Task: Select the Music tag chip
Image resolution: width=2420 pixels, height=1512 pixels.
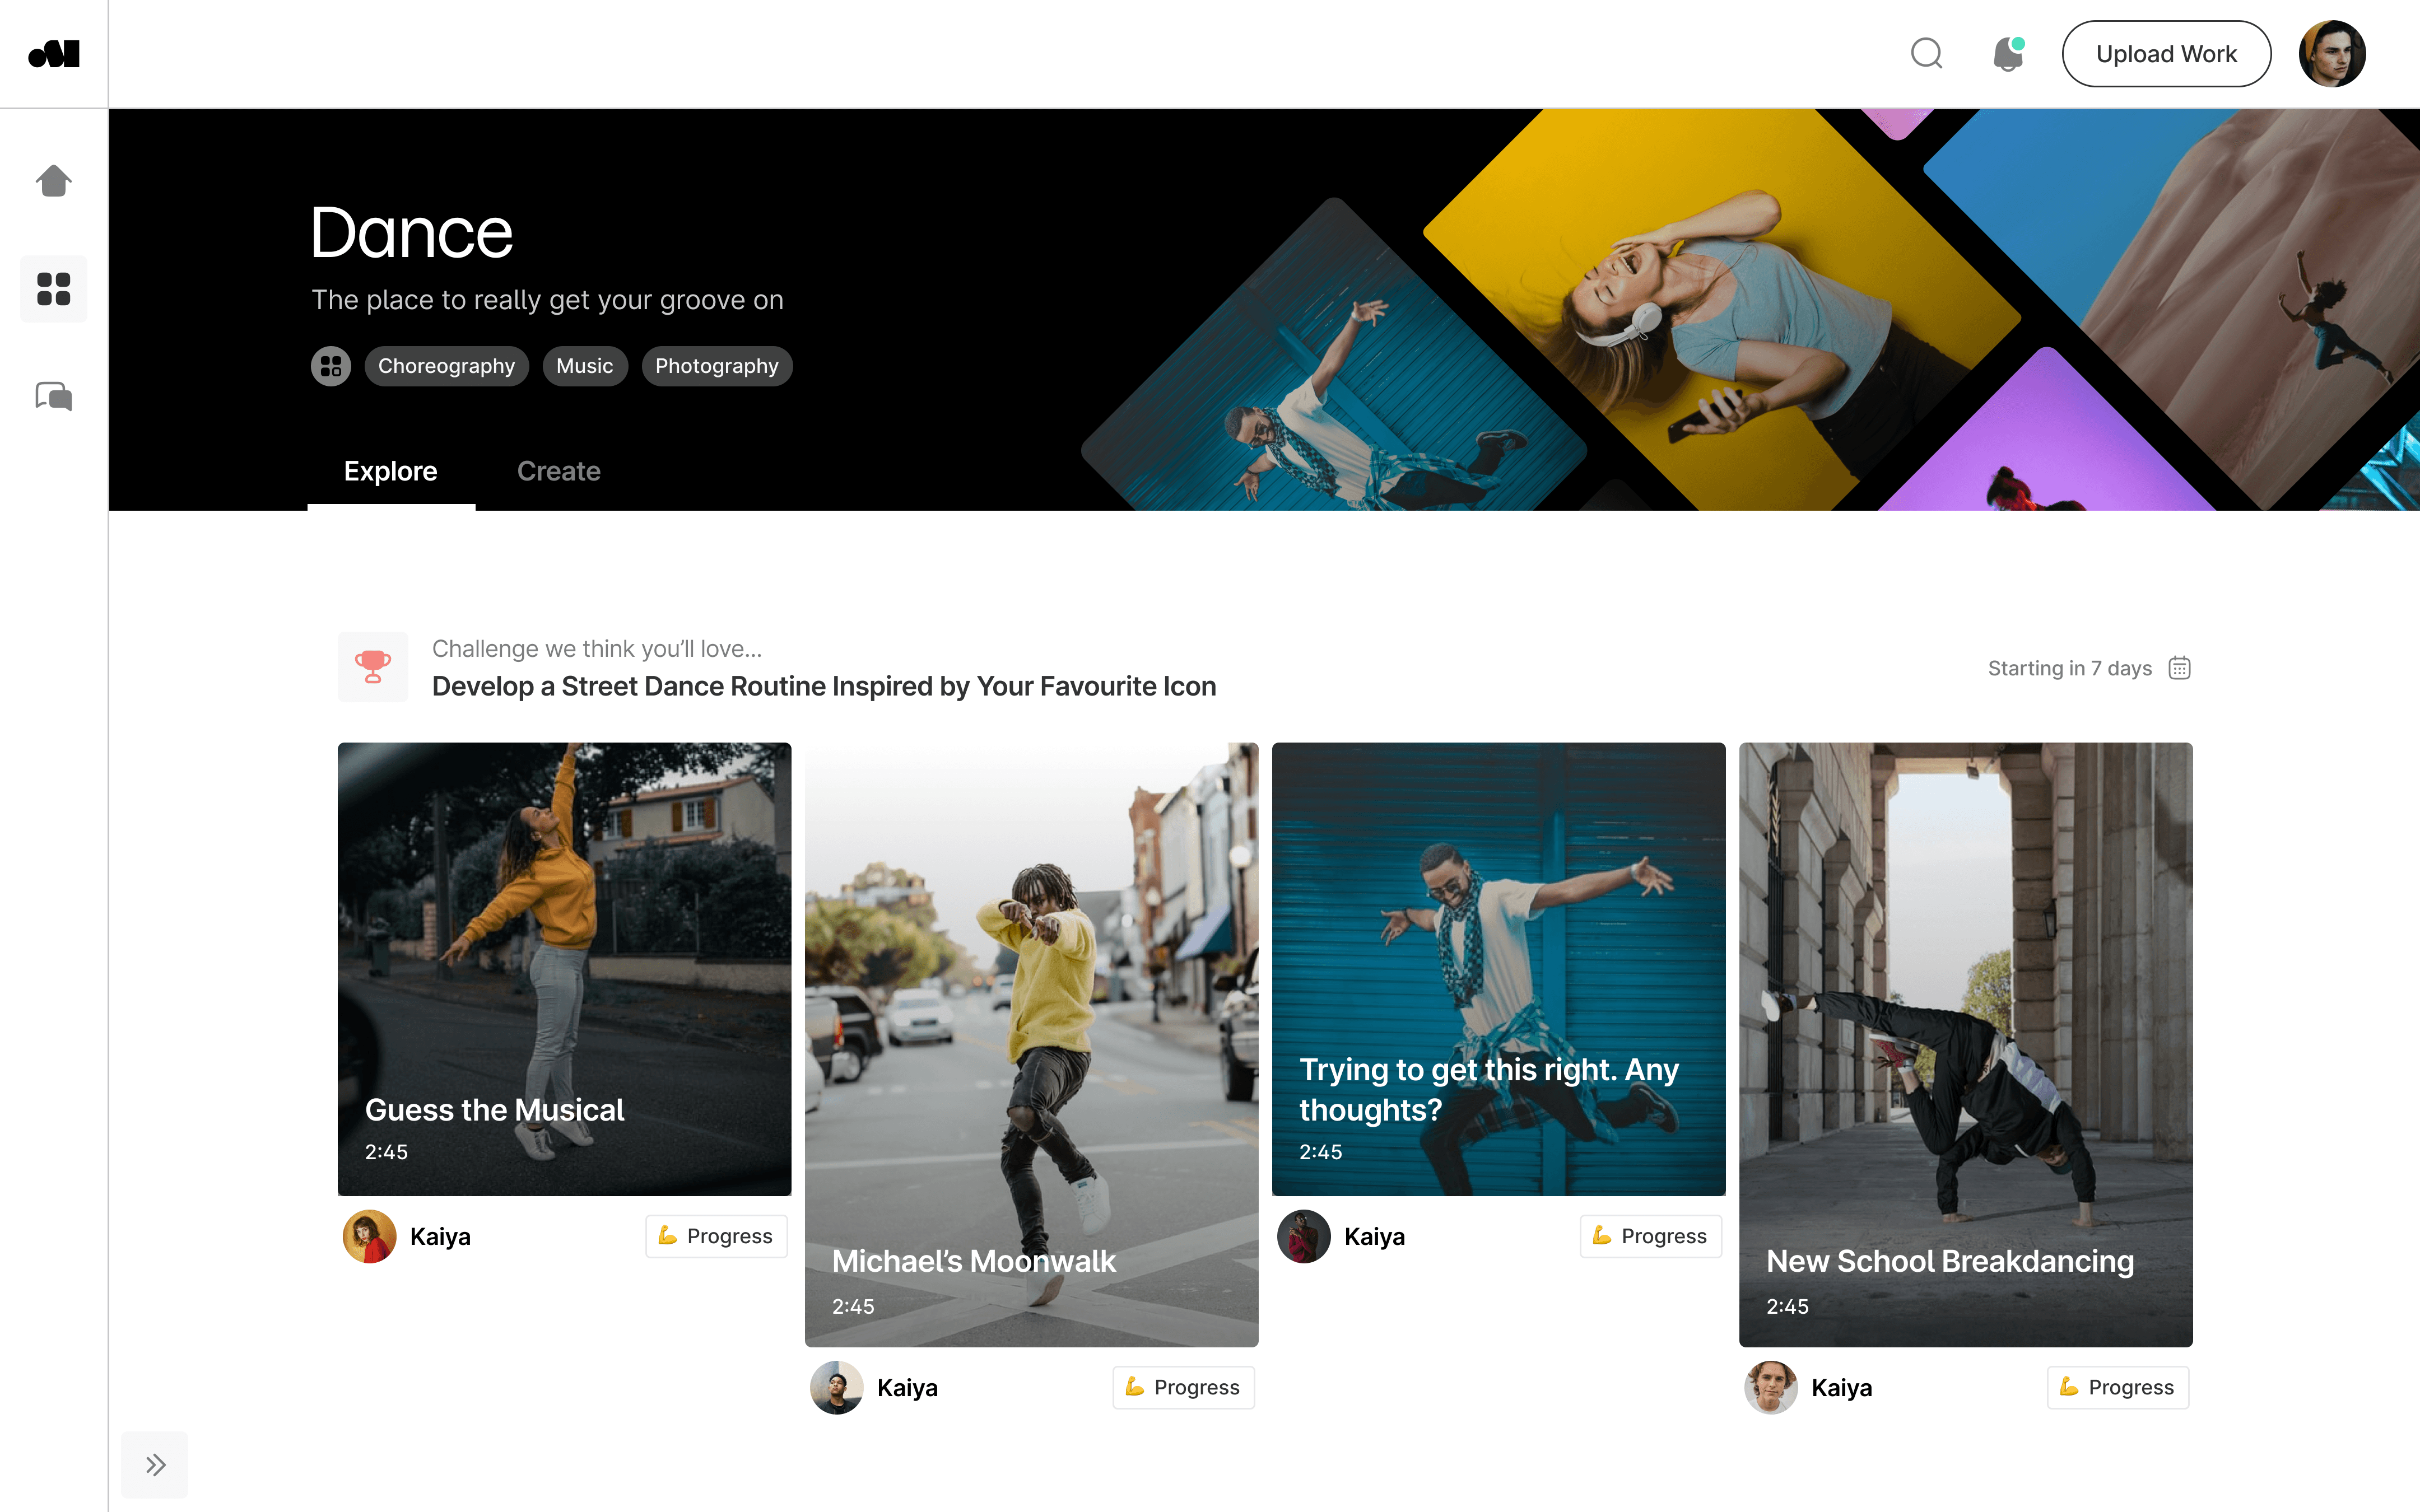Action: click(584, 366)
